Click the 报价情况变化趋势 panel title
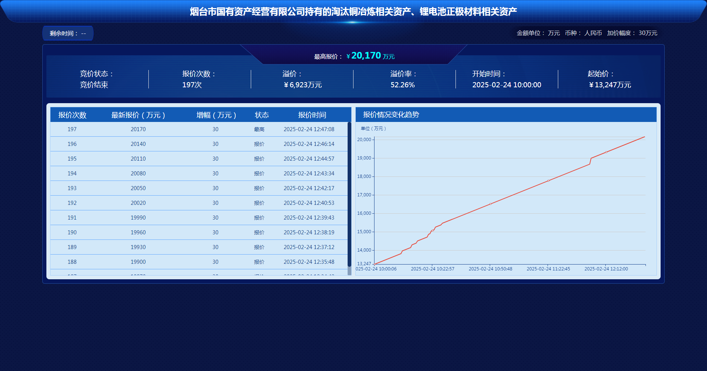The height and width of the screenshot is (371, 707). pos(391,115)
